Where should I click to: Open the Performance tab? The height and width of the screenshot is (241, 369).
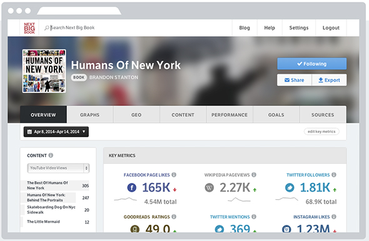pos(230,115)
